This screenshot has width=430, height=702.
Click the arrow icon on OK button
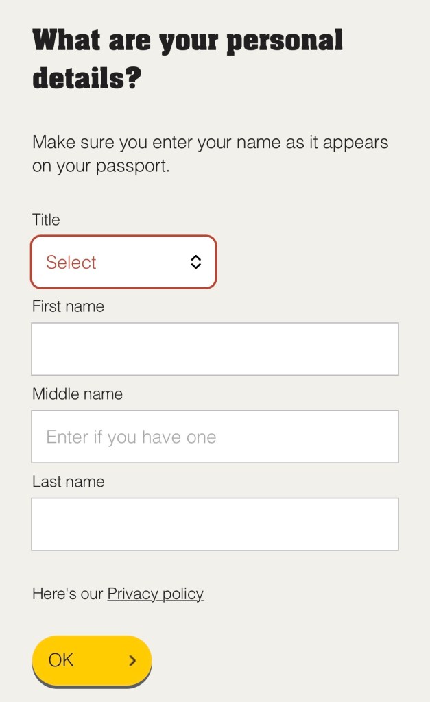tap(132, 661)
